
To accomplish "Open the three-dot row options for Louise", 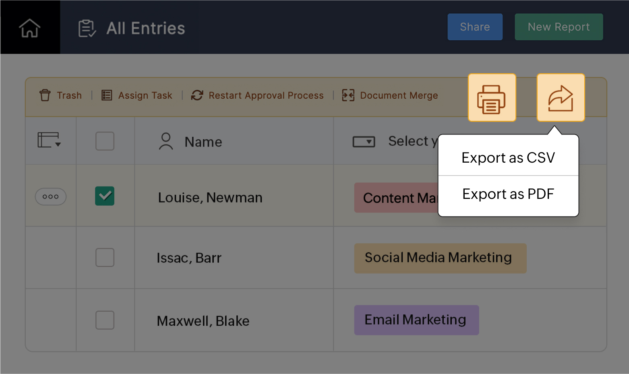I will (51, 197).
